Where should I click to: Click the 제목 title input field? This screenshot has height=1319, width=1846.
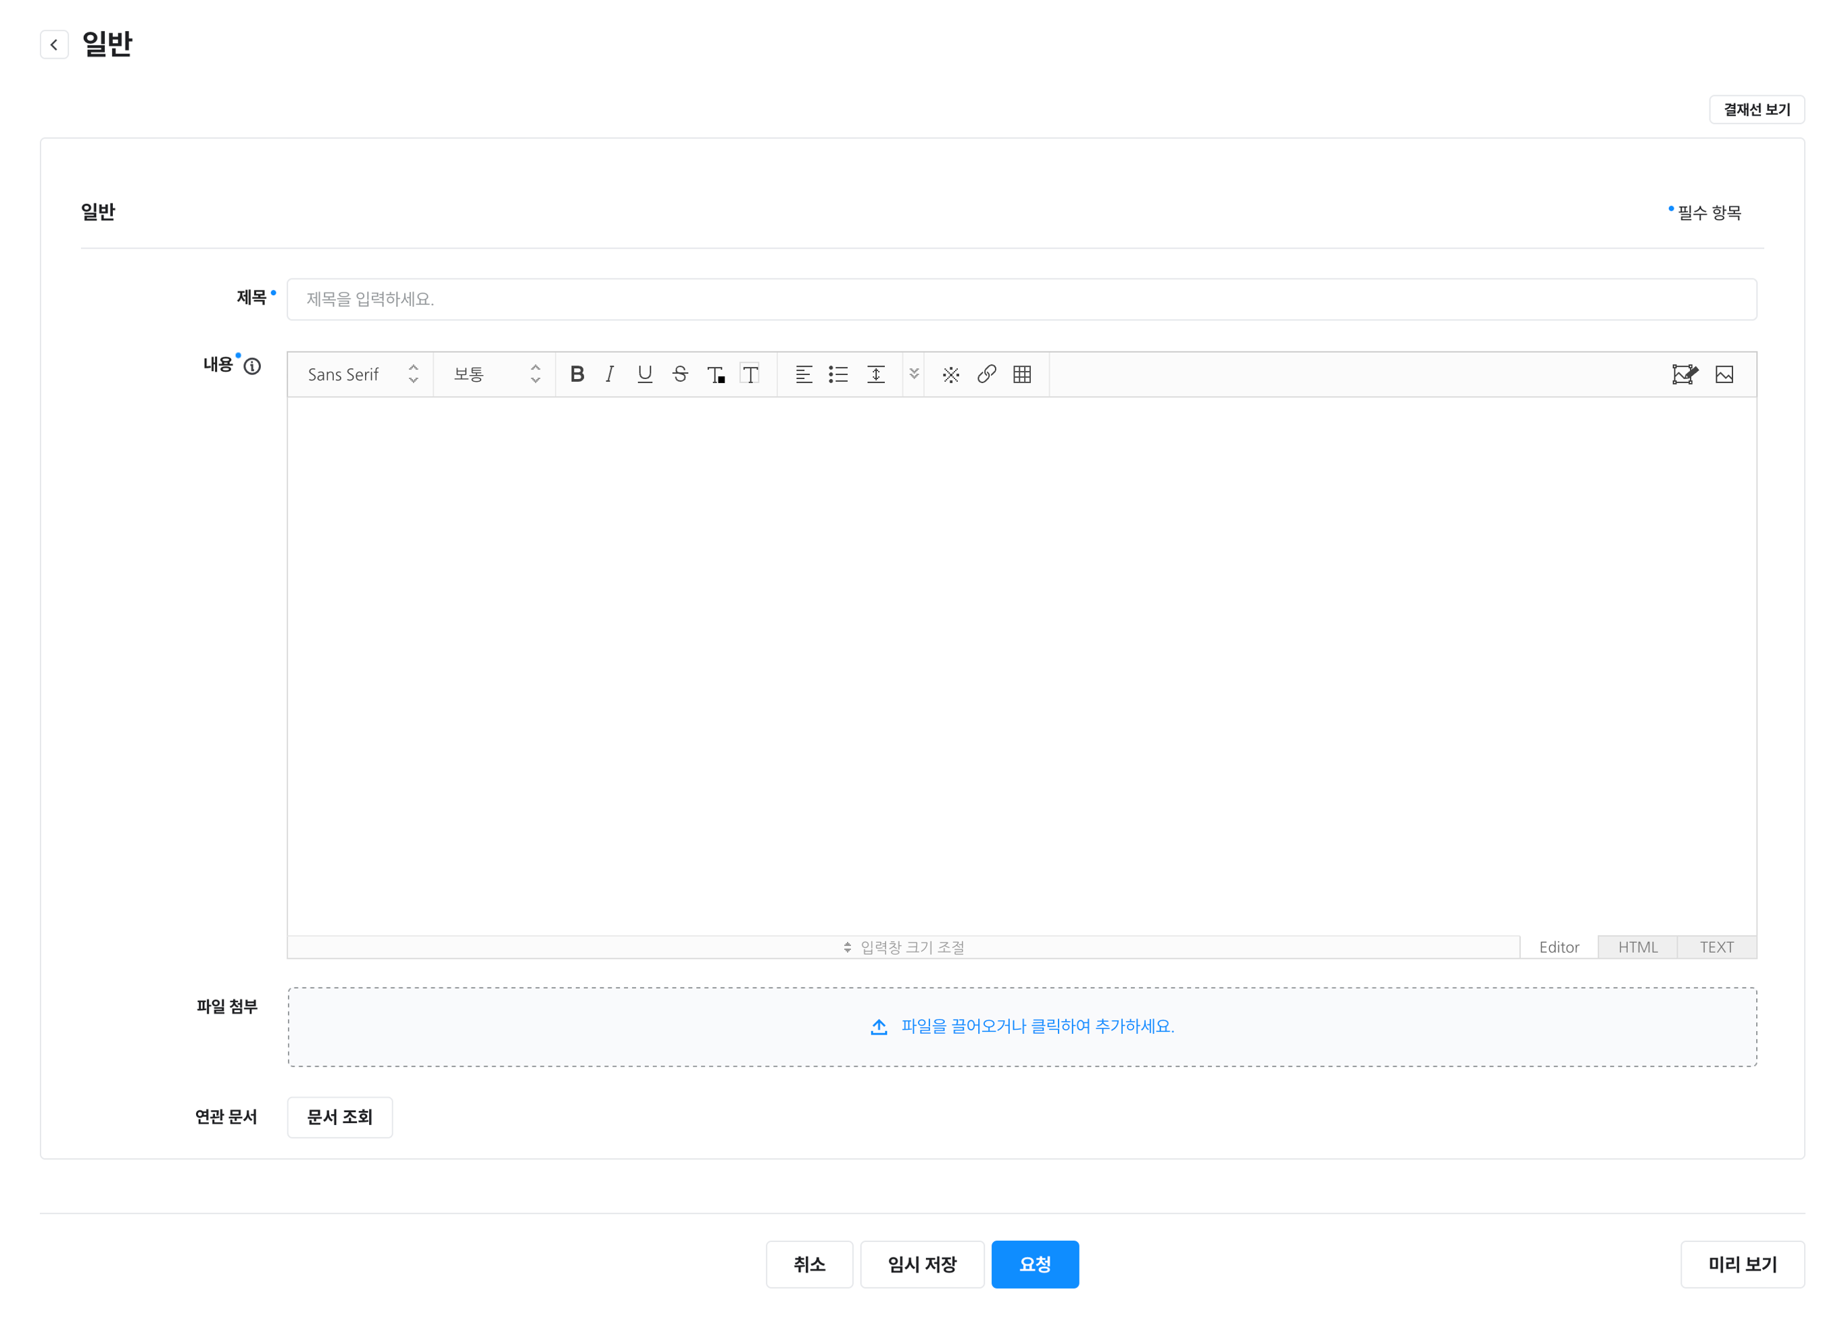[1021, 300]
